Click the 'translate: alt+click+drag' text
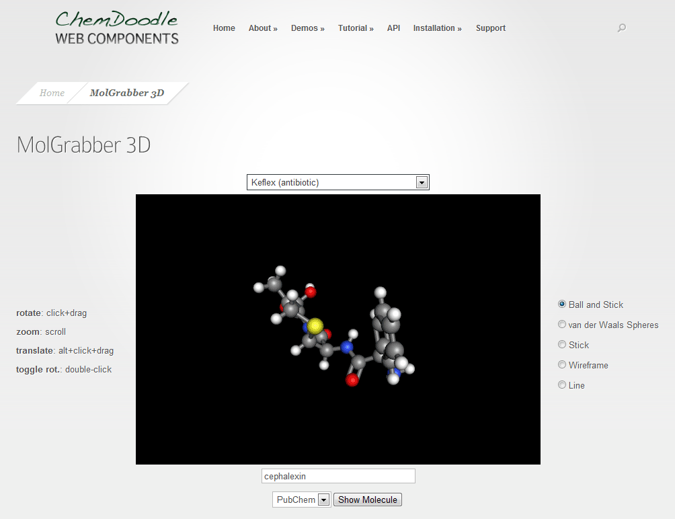Viewport: 675px width, 519px height. click(x=65, y=351)
